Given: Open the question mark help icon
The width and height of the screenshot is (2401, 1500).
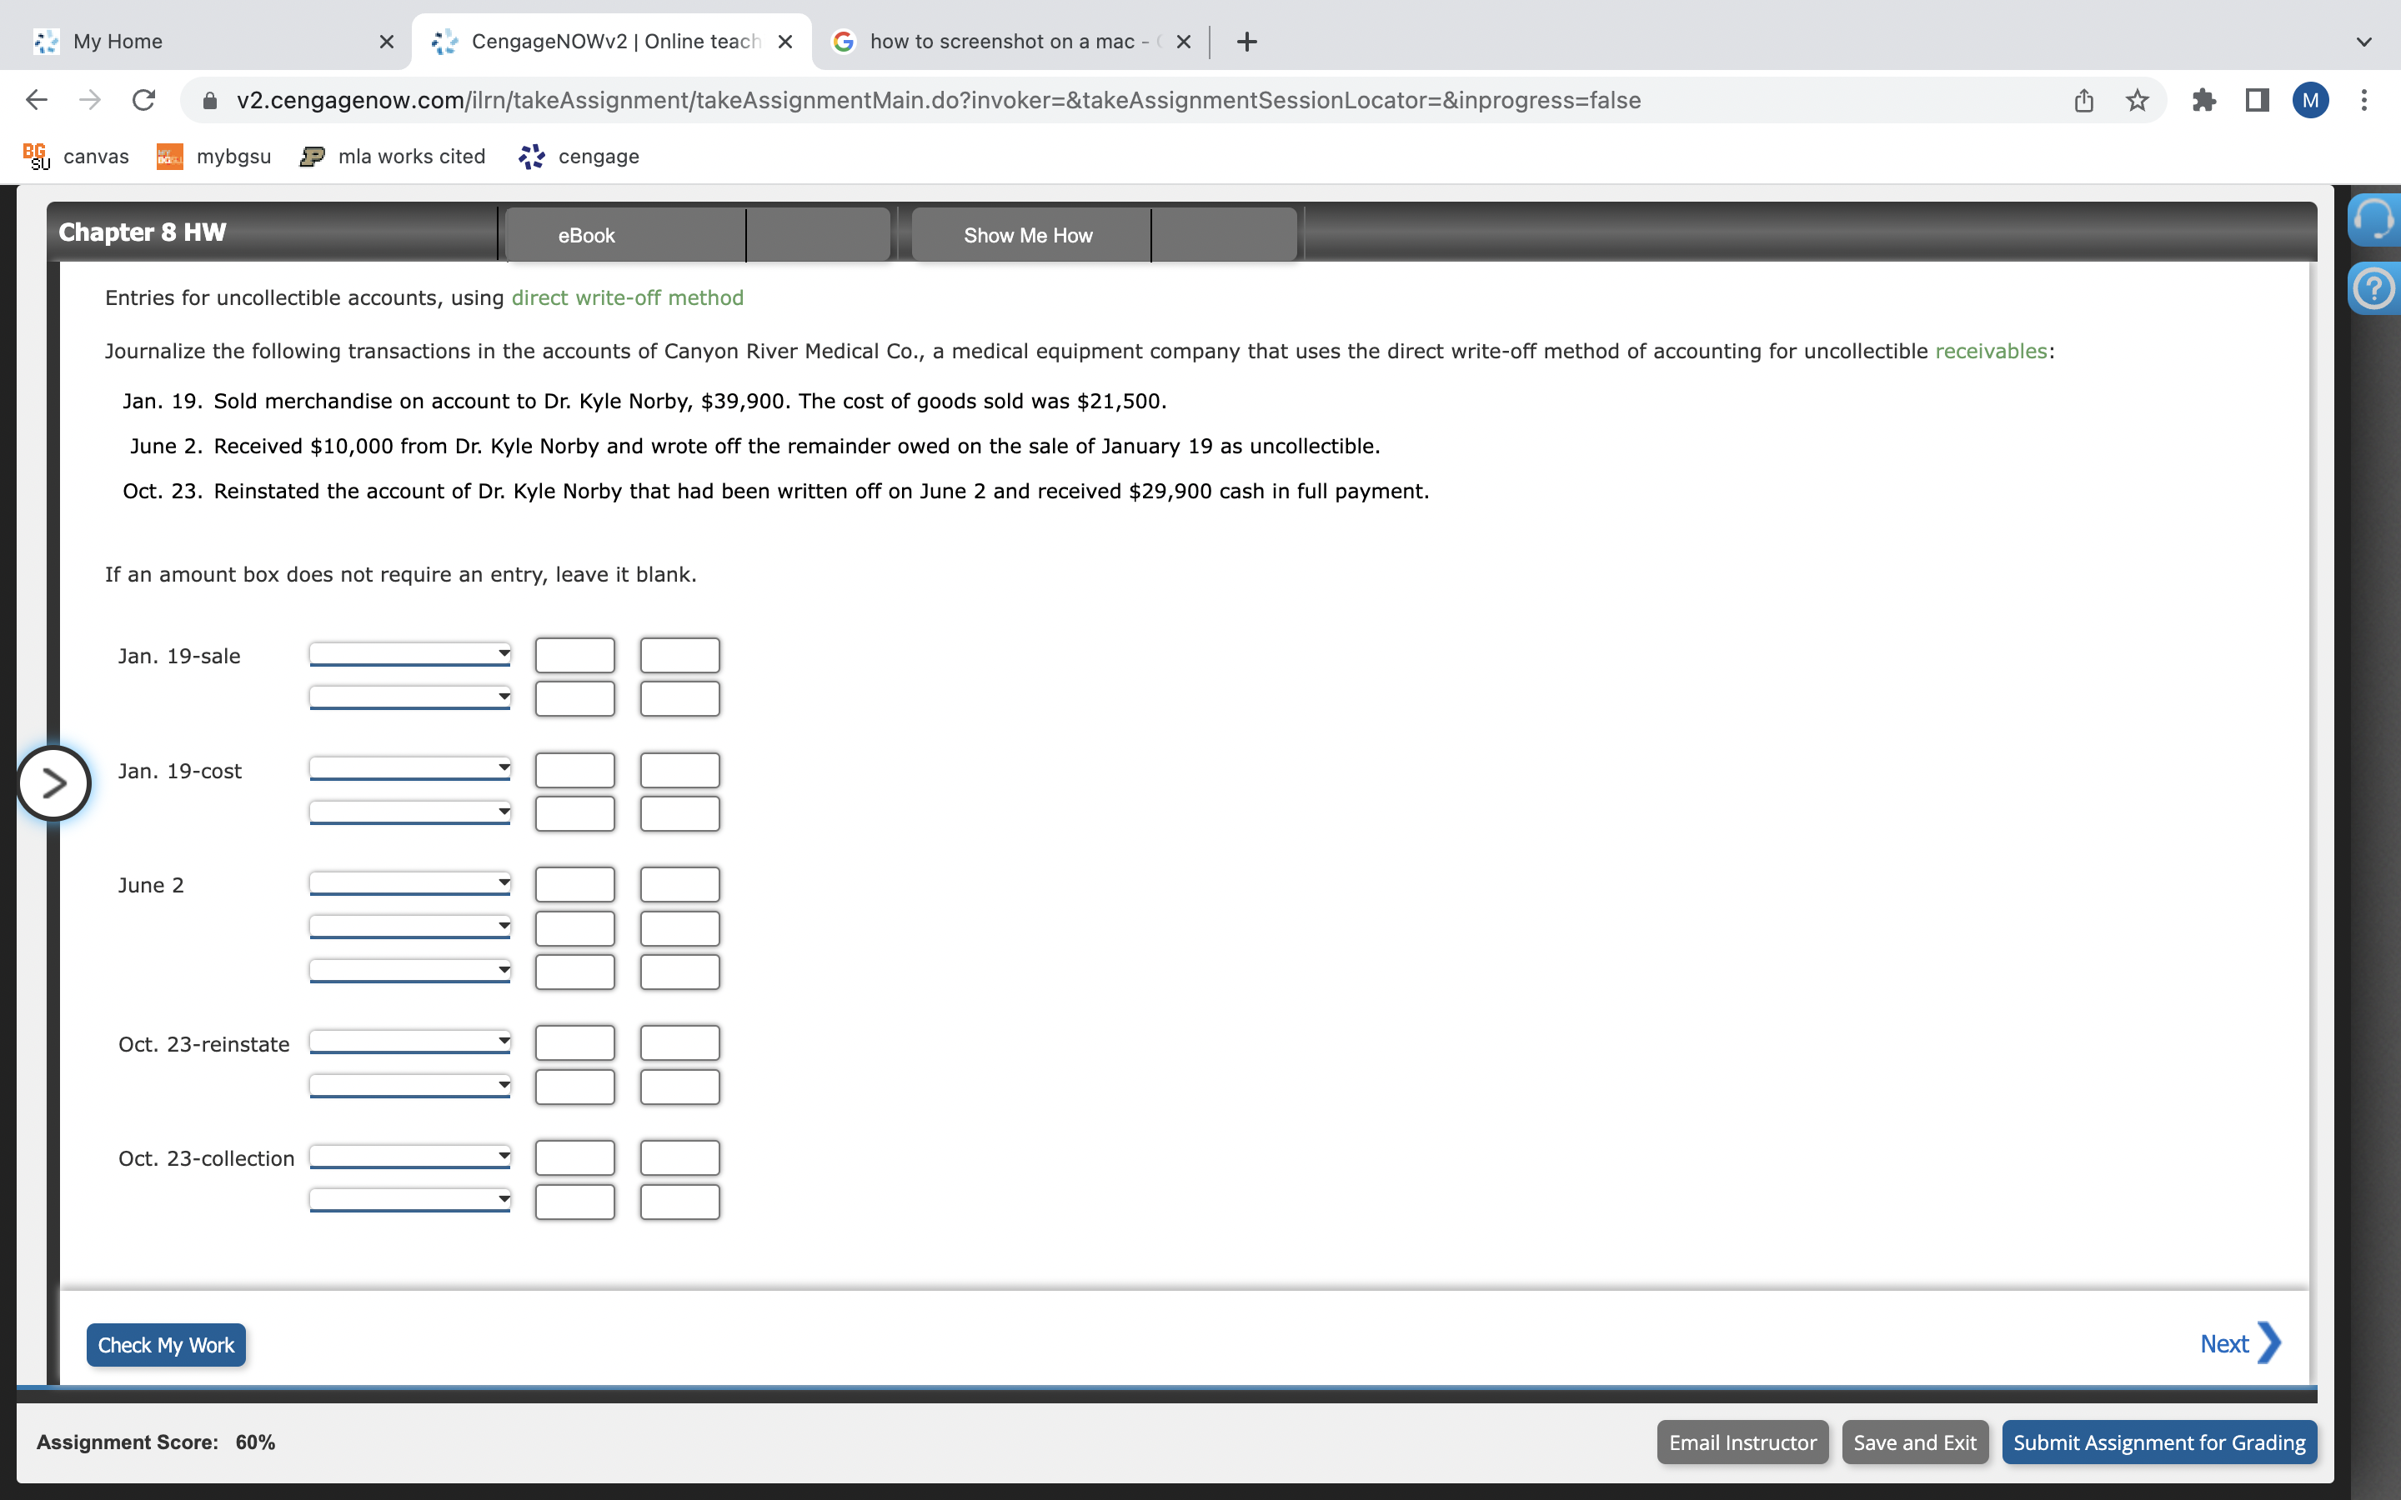Looking at the screenshot, I should tap(2376, 287).
